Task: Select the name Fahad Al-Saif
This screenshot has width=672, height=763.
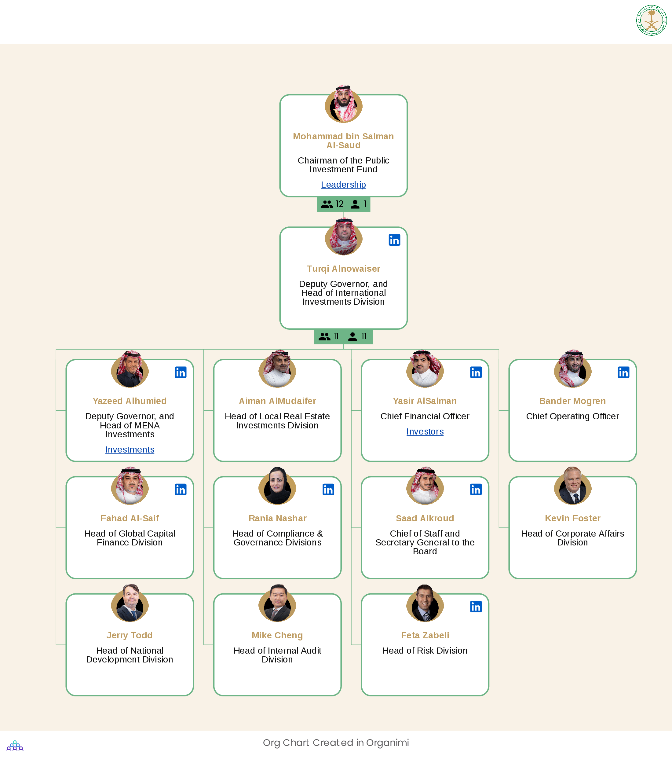Action: click(x=130, y=518)
